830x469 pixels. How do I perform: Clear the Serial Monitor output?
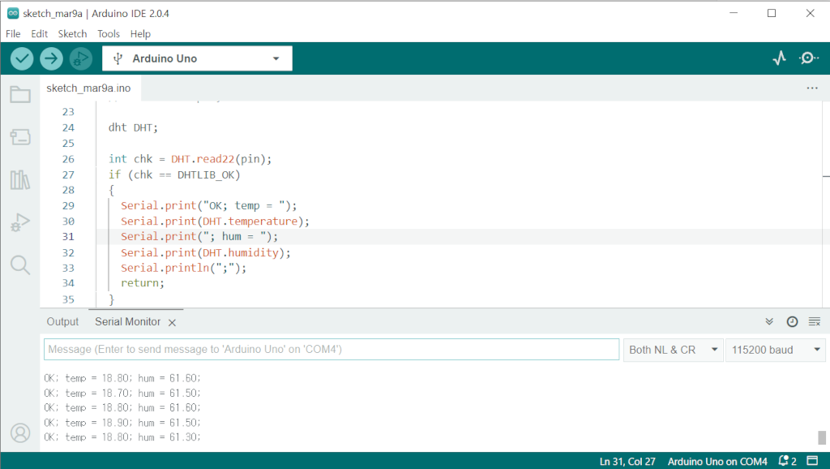click(814, 321)
